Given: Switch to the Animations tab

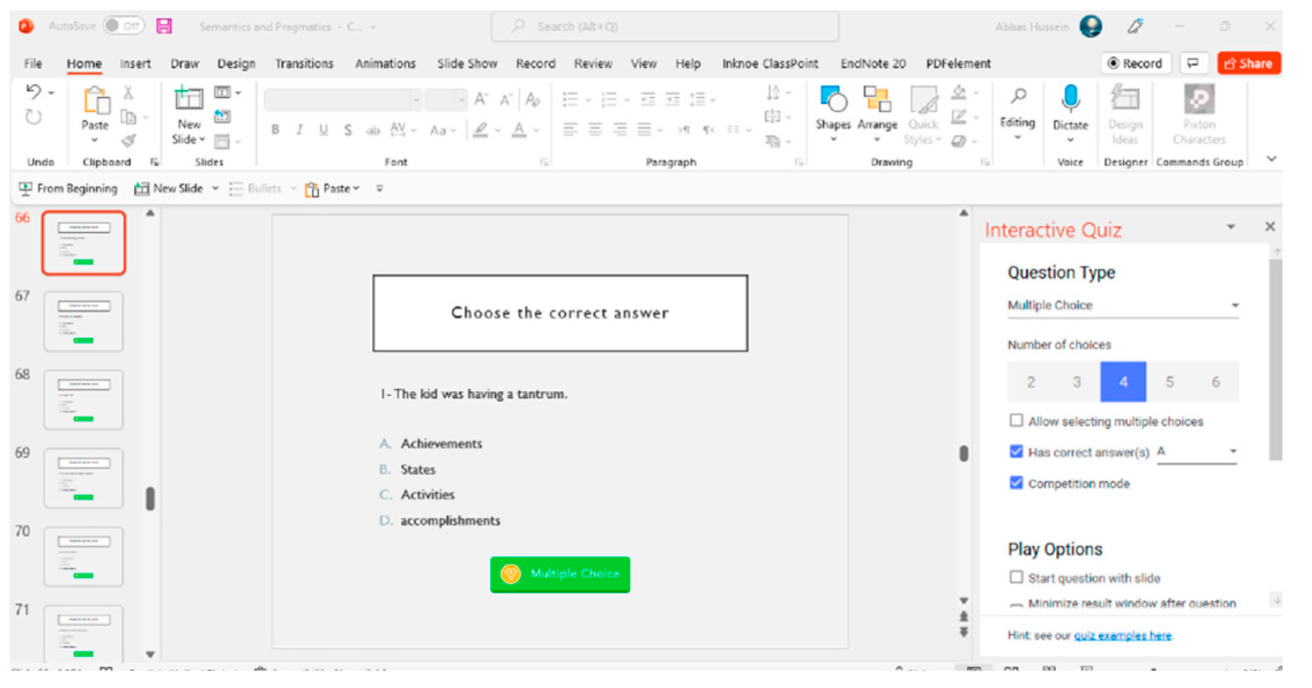Looking at the screenshot, I should click(x=385, y=64).
